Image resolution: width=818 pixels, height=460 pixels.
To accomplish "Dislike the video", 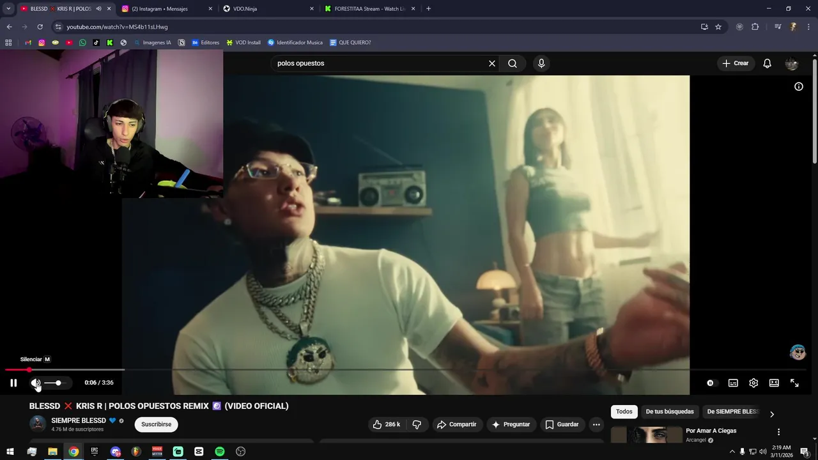I will 417,424.
